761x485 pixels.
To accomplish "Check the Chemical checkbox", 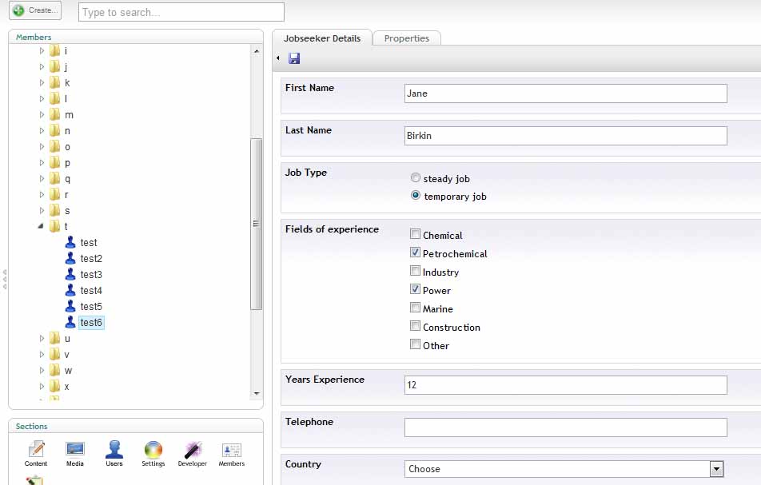I will (x=416, y=235).
